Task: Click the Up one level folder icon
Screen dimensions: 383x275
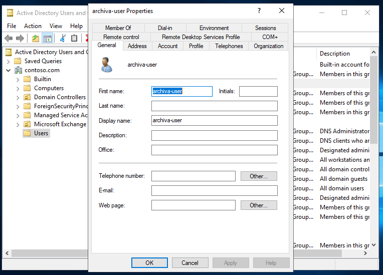Action: (x=35, y=38)
